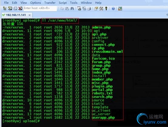Click the api.php file name

(99, 34)
